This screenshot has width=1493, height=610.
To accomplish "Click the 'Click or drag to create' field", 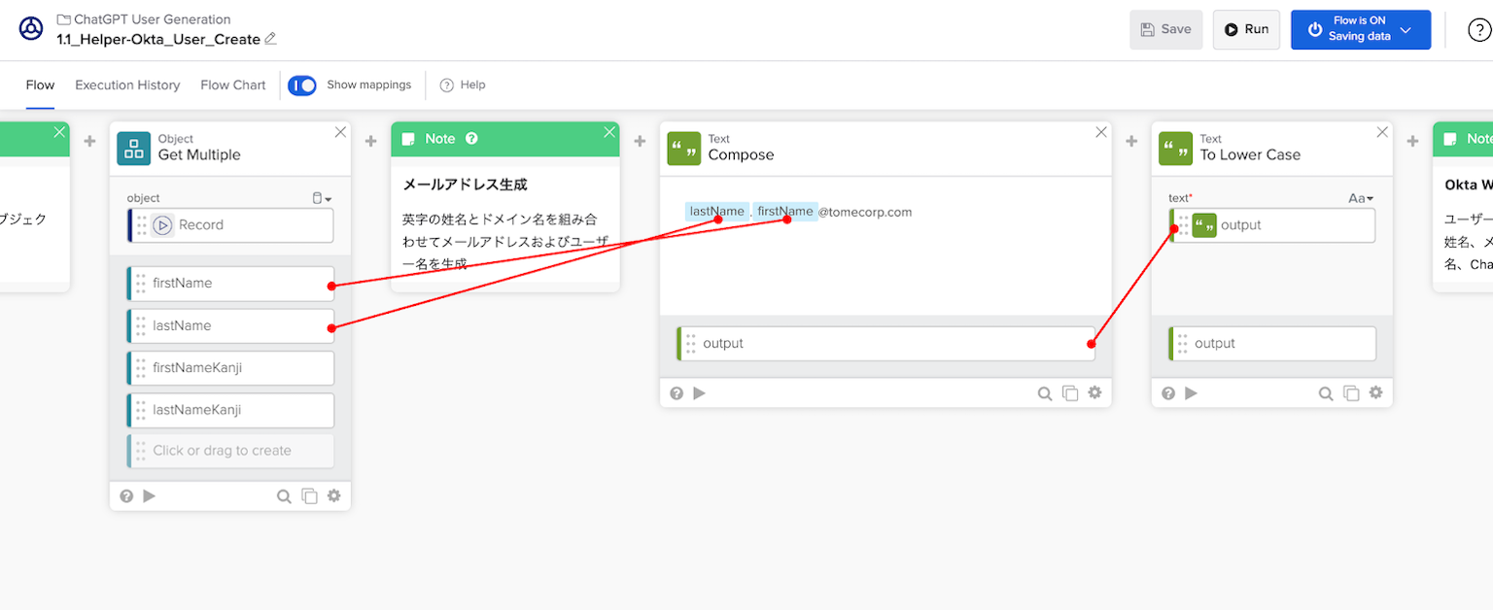I will [230, 451].
